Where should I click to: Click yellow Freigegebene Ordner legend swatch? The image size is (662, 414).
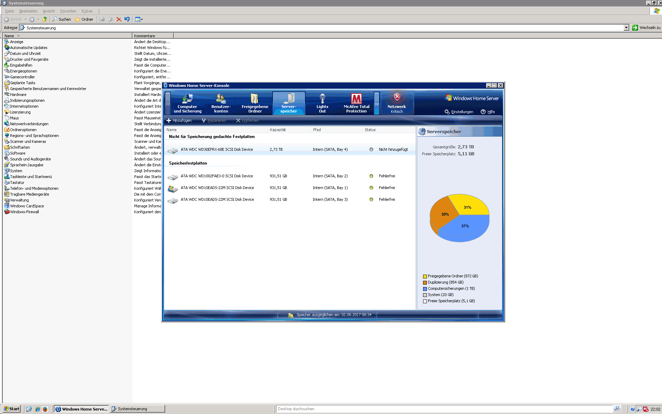pyautogui.click(x=425, y=276)
